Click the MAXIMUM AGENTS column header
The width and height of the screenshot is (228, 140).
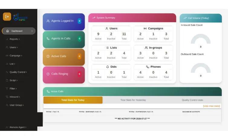point(191,112)
